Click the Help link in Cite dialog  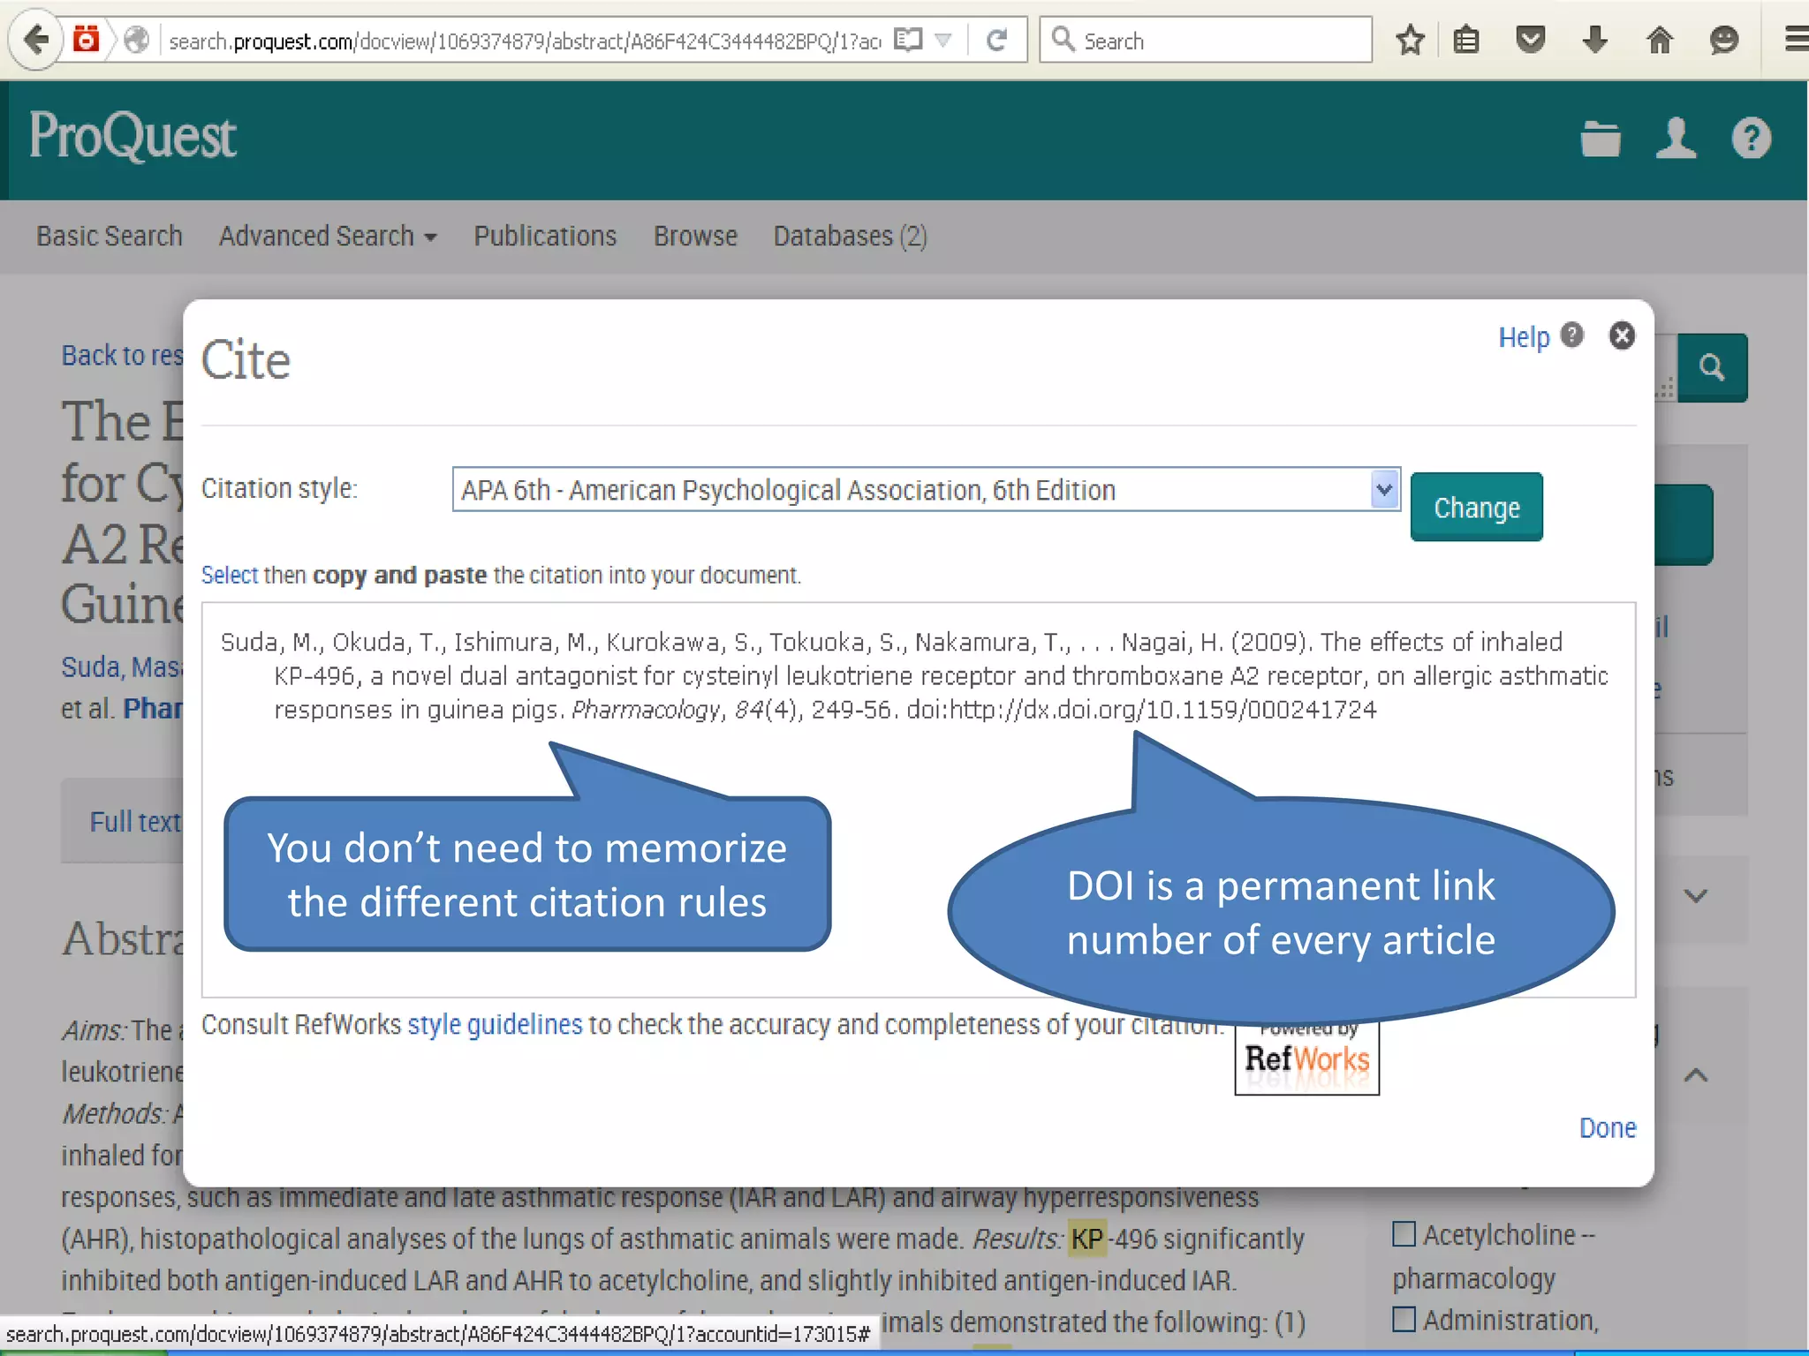(1524, 336)
